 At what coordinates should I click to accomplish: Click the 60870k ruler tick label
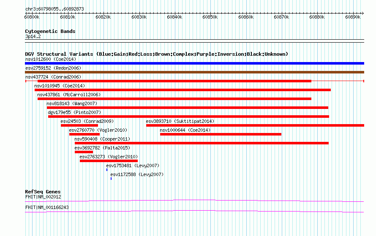pos(281,17)
